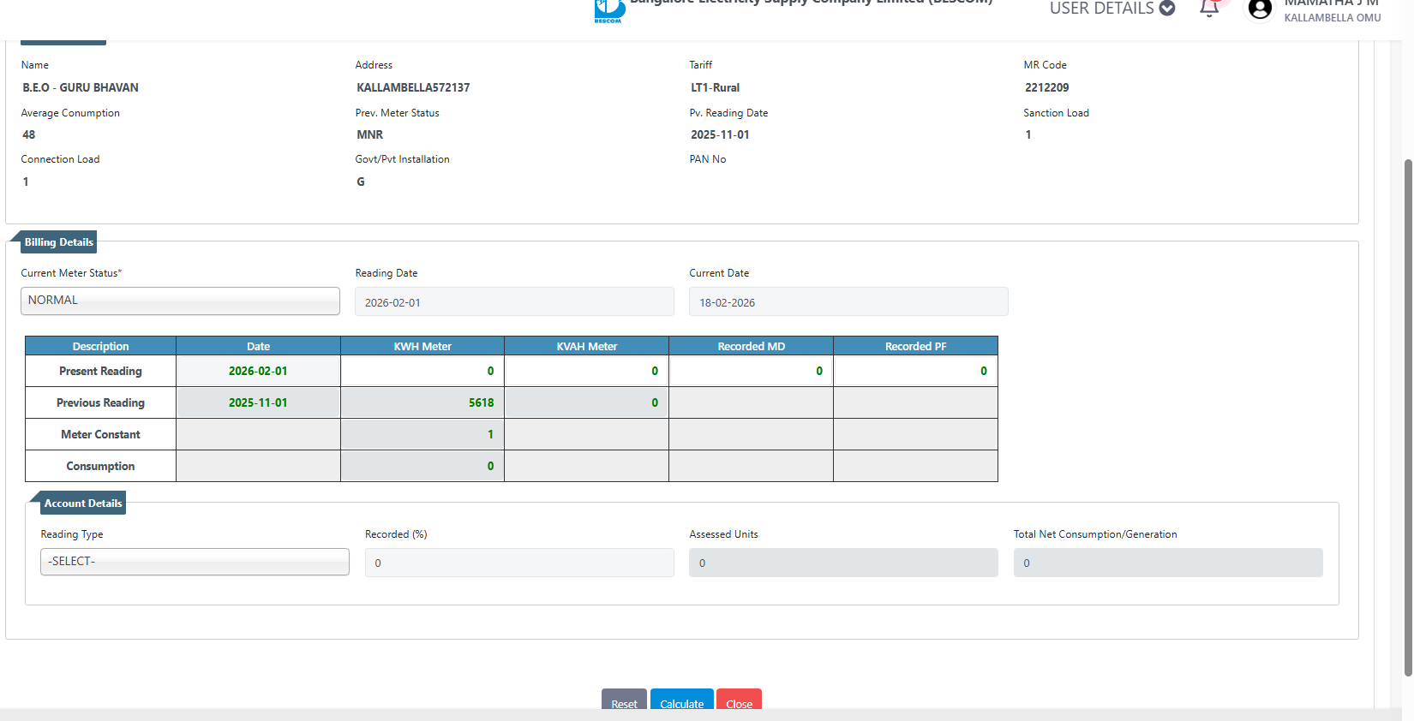Click the Present Reading KVAH Meter field

pyautogui.click(x=587, y=372)
